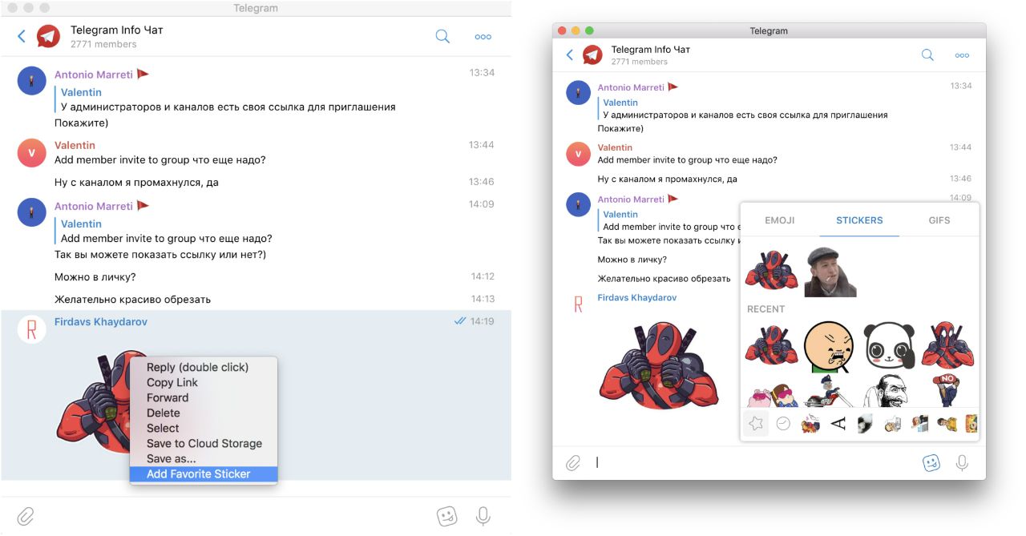Go back using left window's back arrow

(22, 36)
